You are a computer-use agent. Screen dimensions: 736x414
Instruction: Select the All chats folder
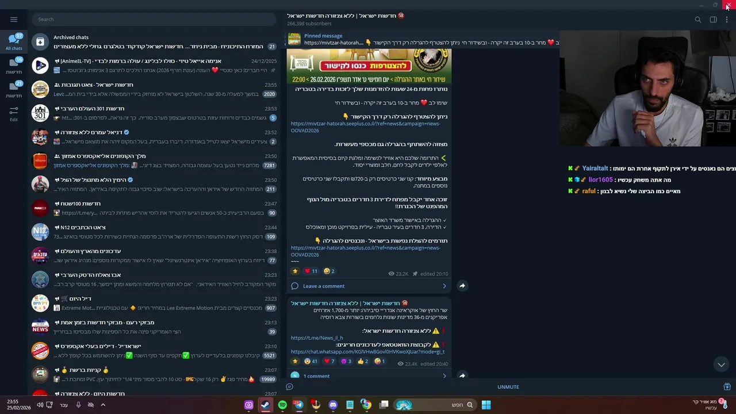tap(14, 42)
